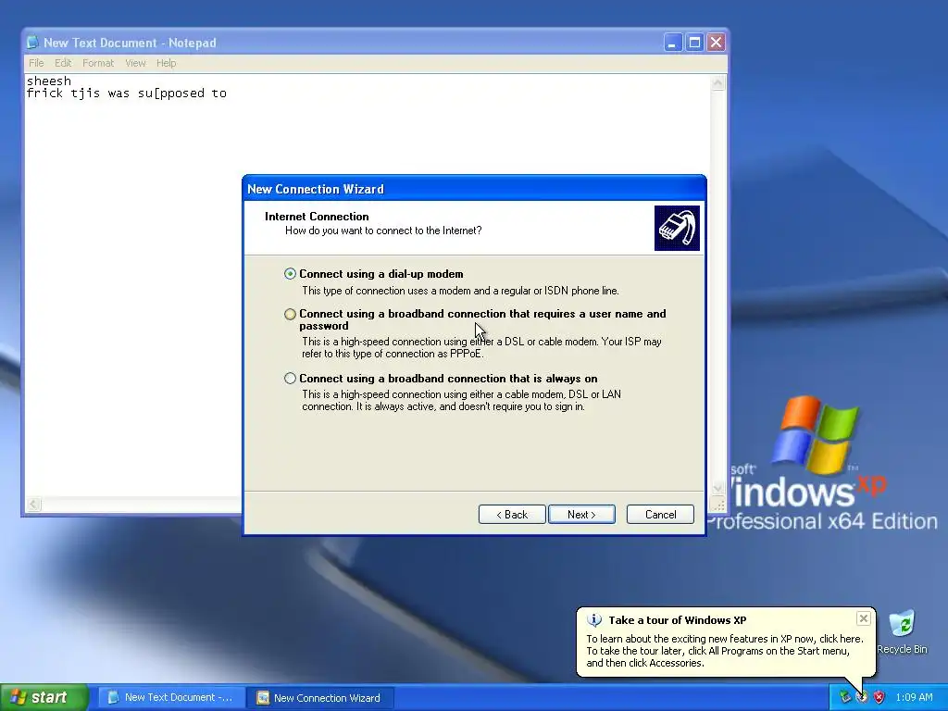The width and height of the screenshot is (948, 711).
Task: Click the Windows tour tray icon
Action: [x=862, y=698]
